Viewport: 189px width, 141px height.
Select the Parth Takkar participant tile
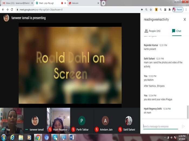coord(82,121)
